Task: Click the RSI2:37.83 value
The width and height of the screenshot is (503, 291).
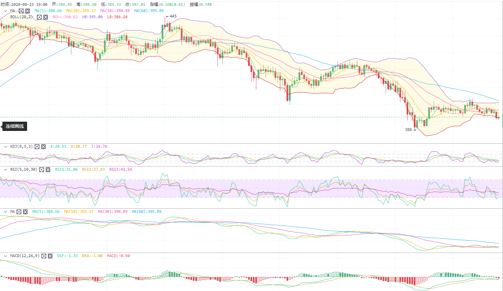Action: click(93, 170)
